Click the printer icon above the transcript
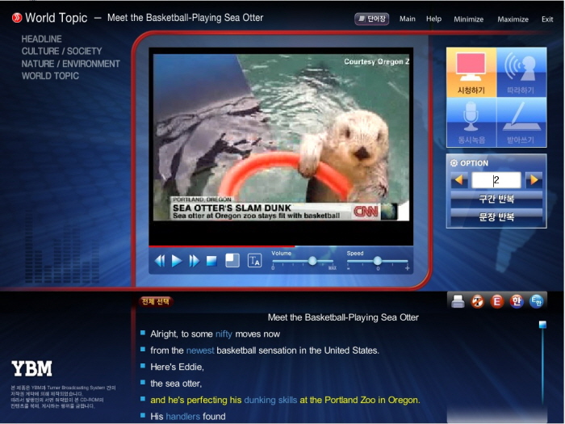The width and height of the screenshot is (565, 424). pos(458,301)
